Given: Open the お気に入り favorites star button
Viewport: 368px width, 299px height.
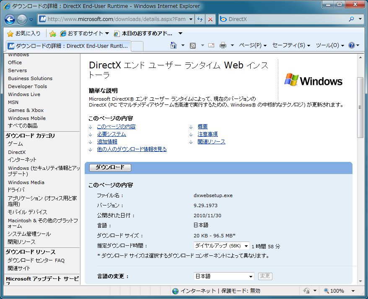Looking at the screenshot, I should point(24,34).
